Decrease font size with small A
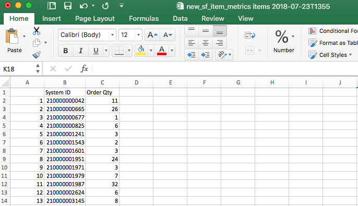The image size is (358, 206). point(168,35)
